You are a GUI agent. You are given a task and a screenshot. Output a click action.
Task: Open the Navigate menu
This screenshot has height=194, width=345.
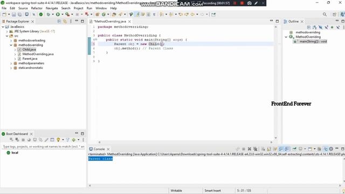[52, 8]
